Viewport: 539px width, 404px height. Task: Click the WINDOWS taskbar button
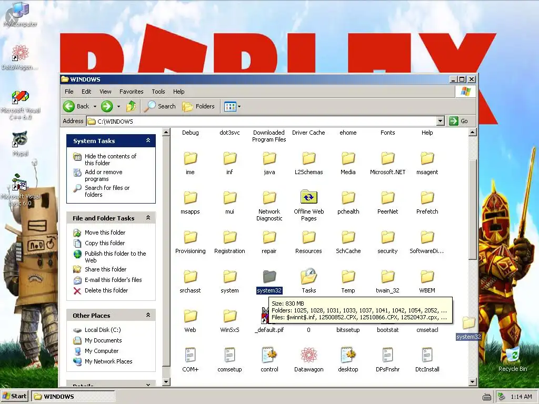(73, 397)
